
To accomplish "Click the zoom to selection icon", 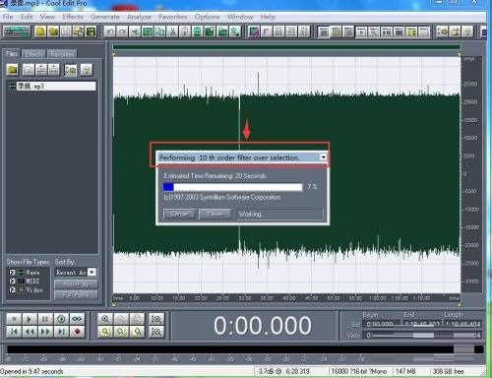I will 105,332.
